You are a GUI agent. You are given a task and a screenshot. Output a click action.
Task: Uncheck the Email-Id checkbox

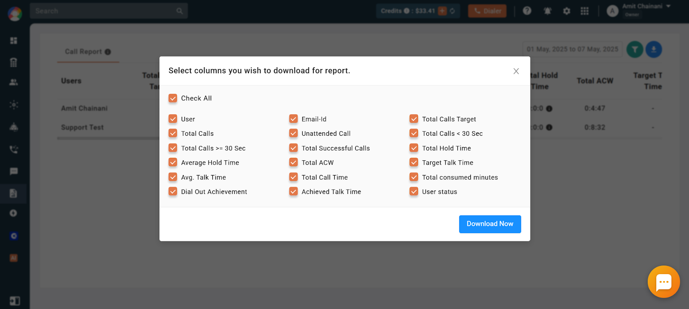click(x=293, y=119)
